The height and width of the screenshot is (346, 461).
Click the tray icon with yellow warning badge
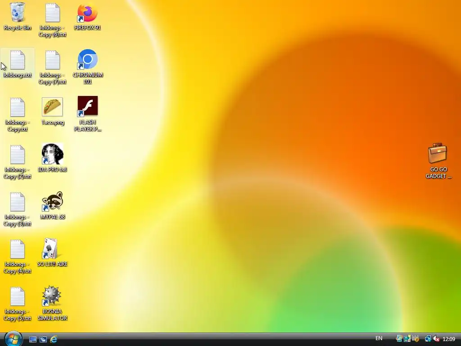416,339
